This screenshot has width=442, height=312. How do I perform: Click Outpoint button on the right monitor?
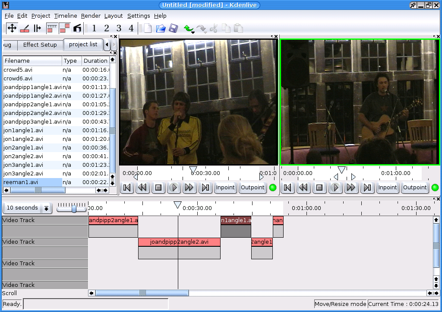[414, 188]
